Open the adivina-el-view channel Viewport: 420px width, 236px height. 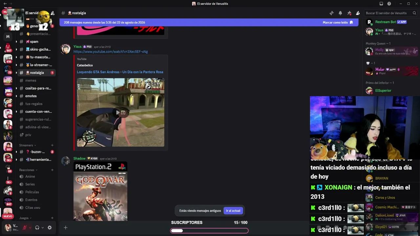point(36,127)
